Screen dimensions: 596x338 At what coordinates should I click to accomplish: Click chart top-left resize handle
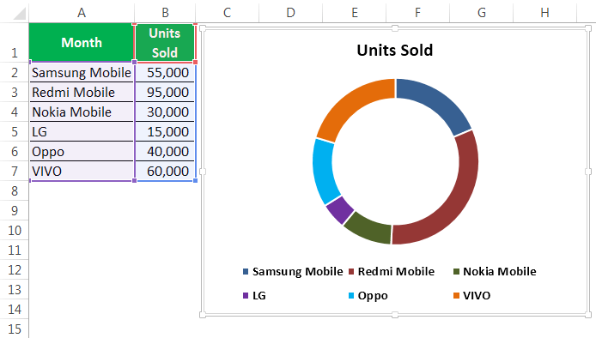coord(203,28)
